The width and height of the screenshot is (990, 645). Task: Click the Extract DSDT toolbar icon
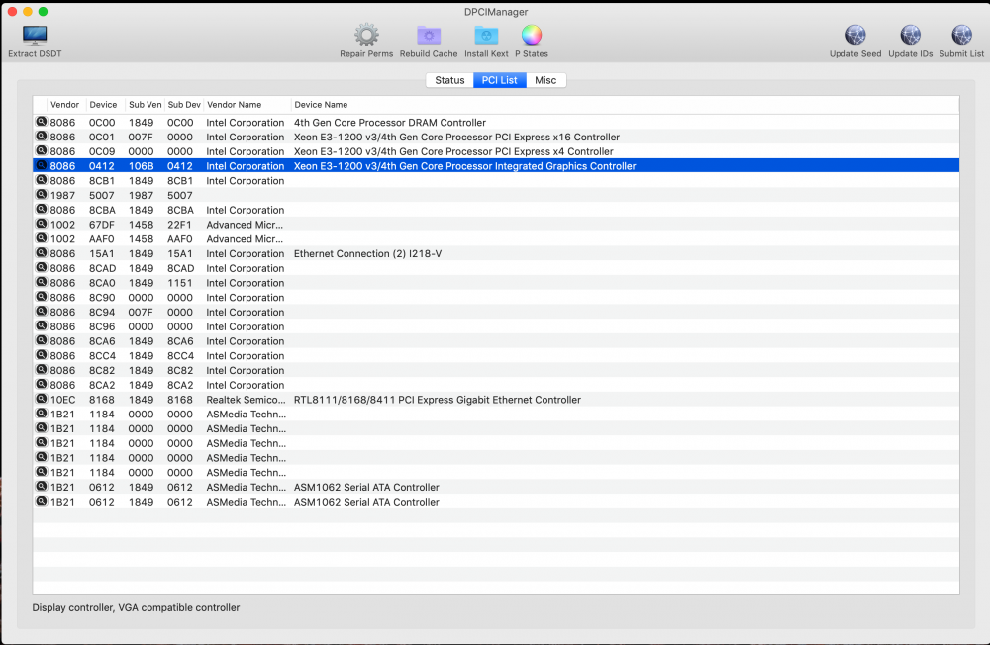34,36
